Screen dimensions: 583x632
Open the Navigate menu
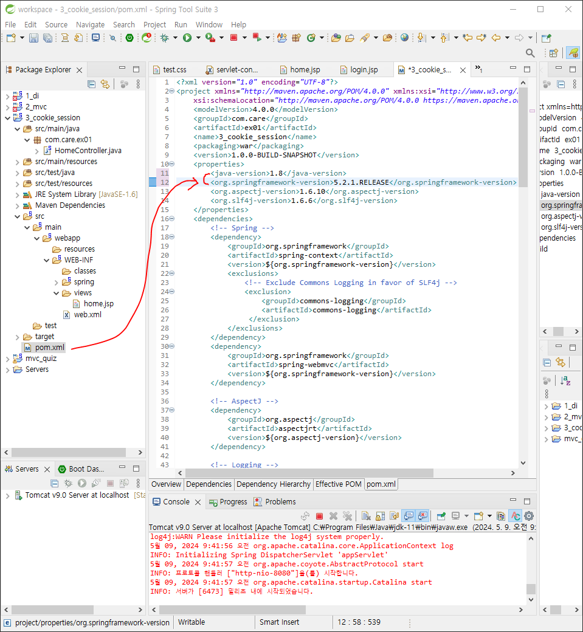(91, 24)
